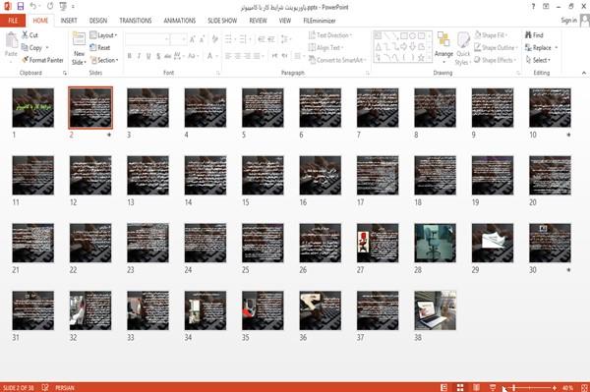Open the SLIDE SHOW tab

tap(222, 21)
